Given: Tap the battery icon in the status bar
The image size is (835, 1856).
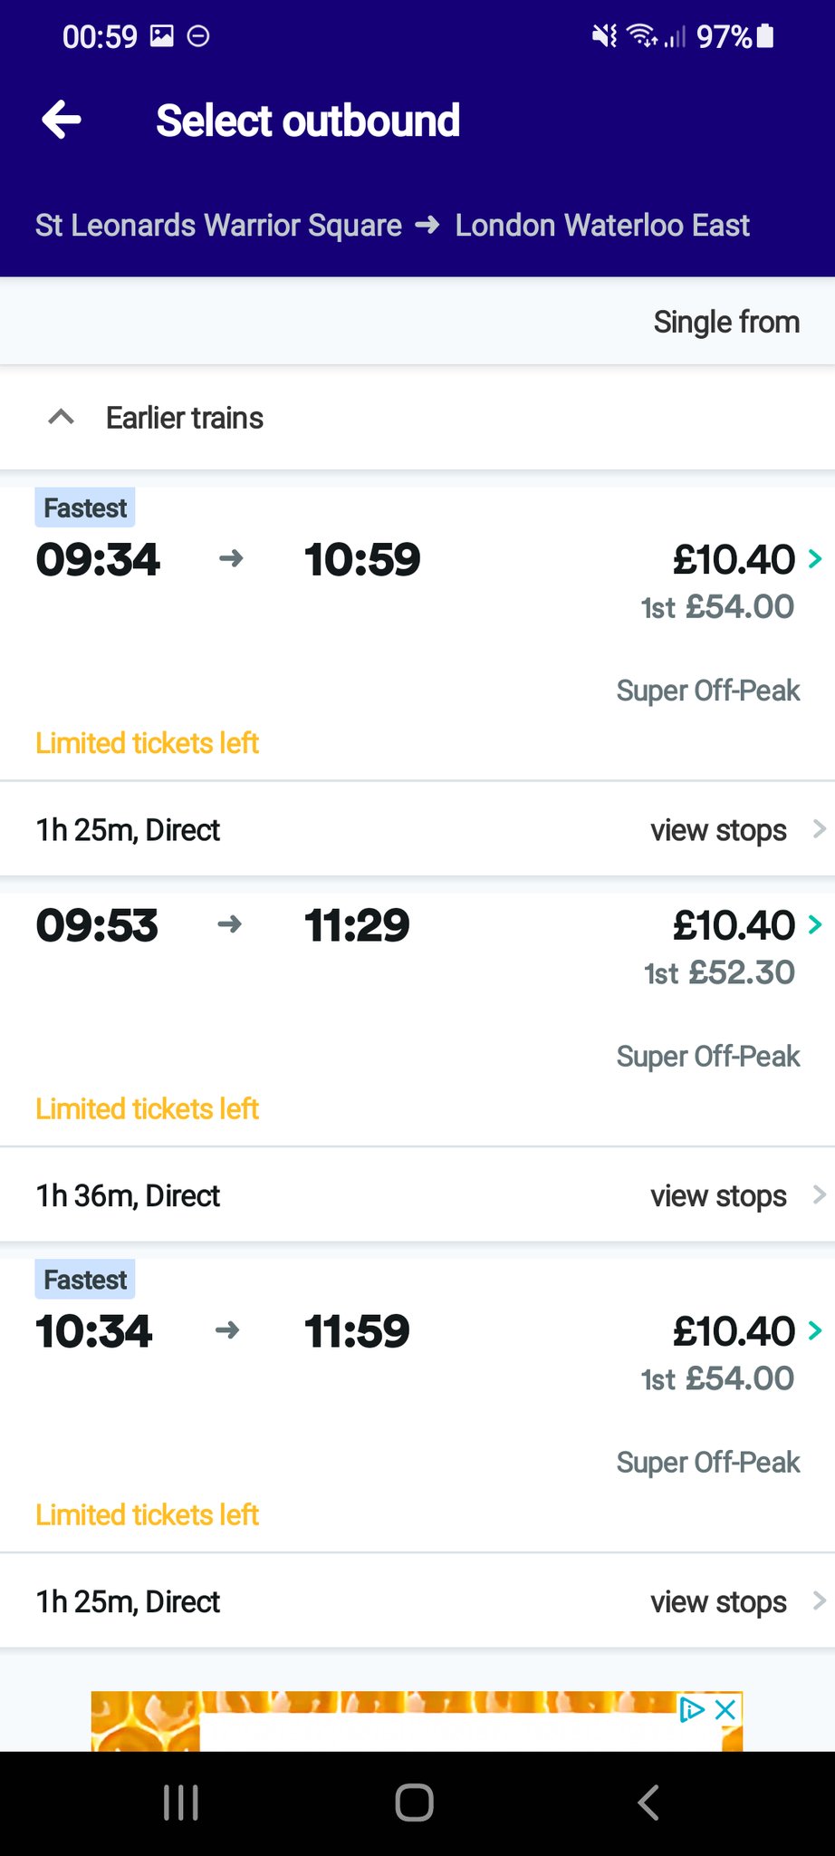Looking at the screenshot, I should click(x=765, y=36).
